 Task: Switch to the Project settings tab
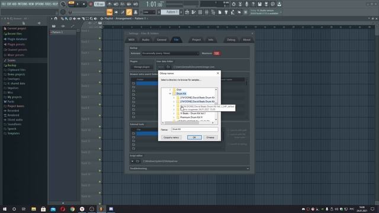(196, 40)
